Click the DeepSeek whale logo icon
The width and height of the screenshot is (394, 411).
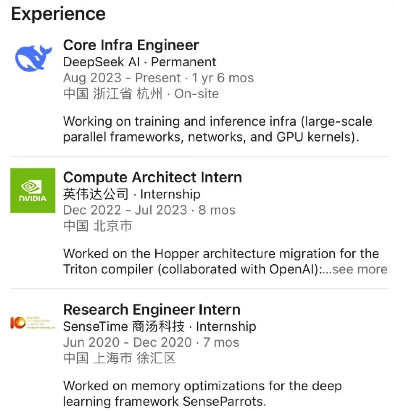pyautogui.click(x=33, y=57)
